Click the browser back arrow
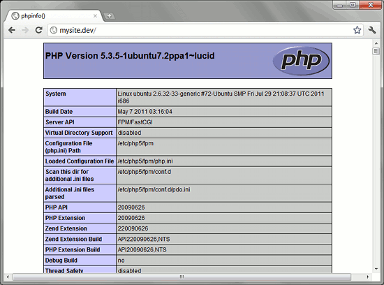 [12, 30]
